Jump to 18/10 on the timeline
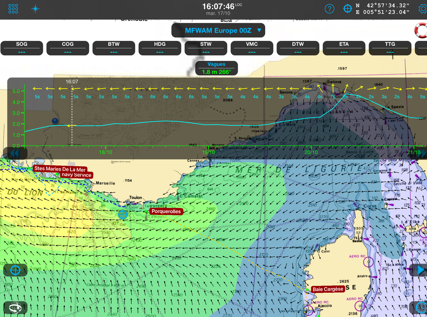Image resolution: width=427 pixels, height=317 pixels. tap(105, 152)
